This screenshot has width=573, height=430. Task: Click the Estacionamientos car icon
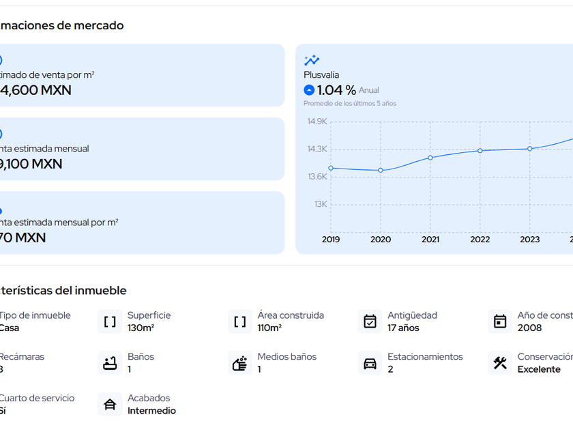(x=370, y=363)
